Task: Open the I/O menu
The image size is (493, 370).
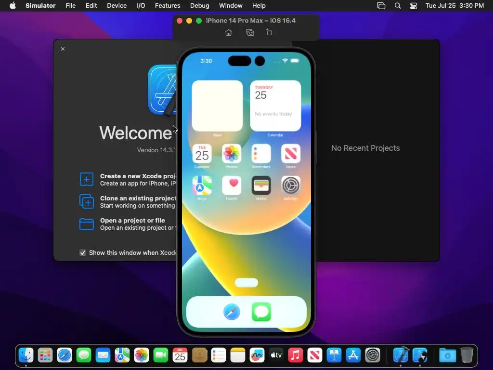Action: coord(141,6)
